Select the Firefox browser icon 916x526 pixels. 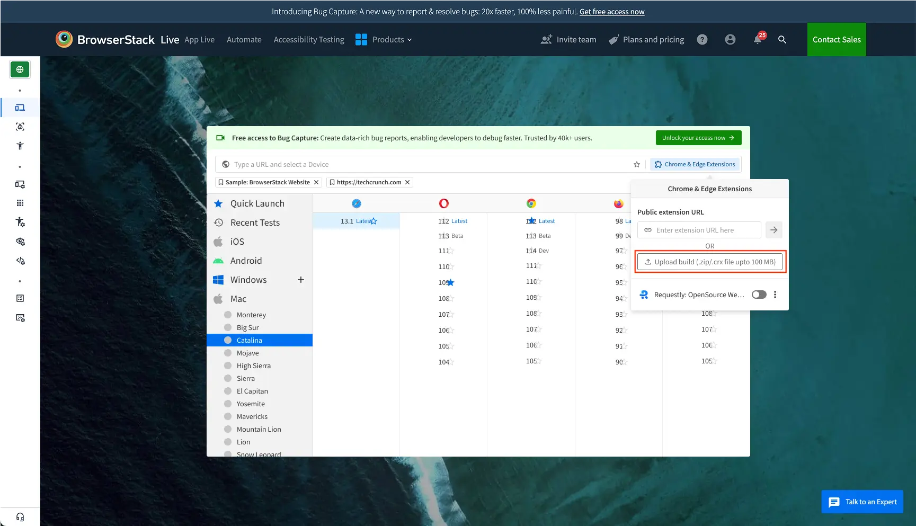click(x=618, y=203)
